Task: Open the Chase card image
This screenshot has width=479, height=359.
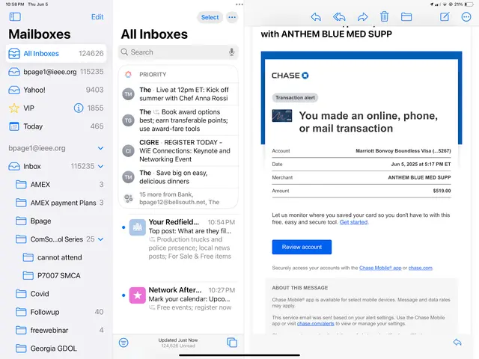Action: pyautogui.click(x=282, y=116)
